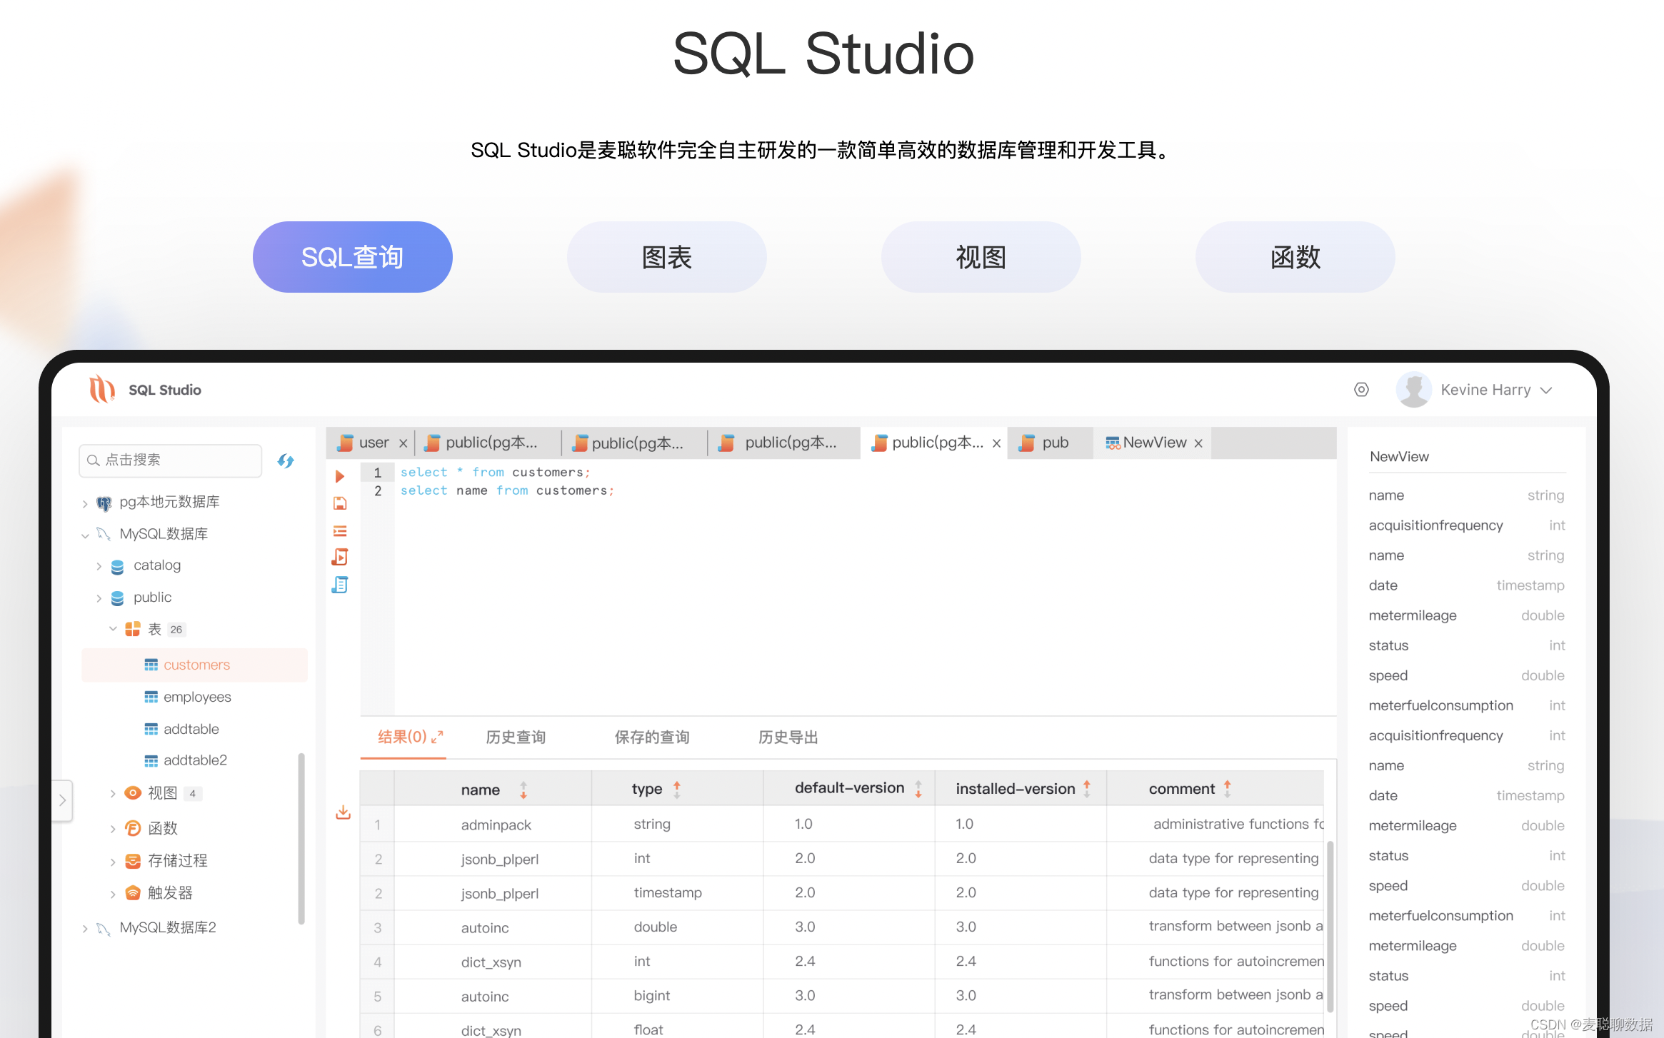Viewport: 1664px width, 1038px height.
Task: Expand the pg本地元数据库 tree node
Action: coord(85,503)
